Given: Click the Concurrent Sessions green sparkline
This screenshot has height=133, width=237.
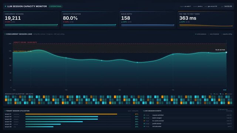Looking at the screenshot, I should (x=31, y=25).
